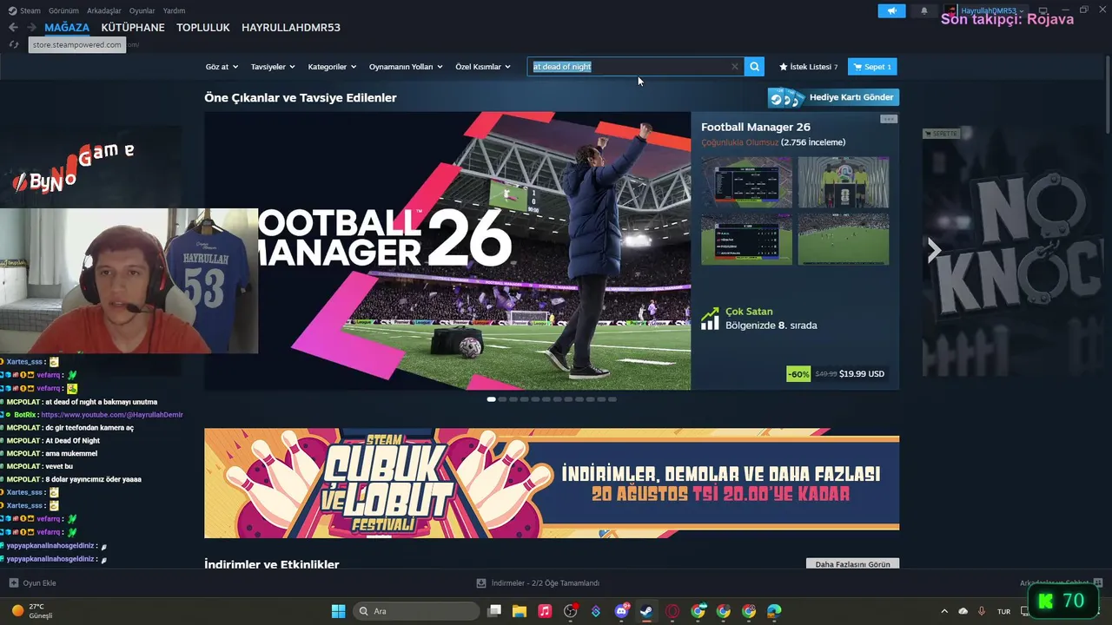Open Steam announcements megaphone button
The image size is (1112, 625).
pyautogui.click(x=891, y=10)
